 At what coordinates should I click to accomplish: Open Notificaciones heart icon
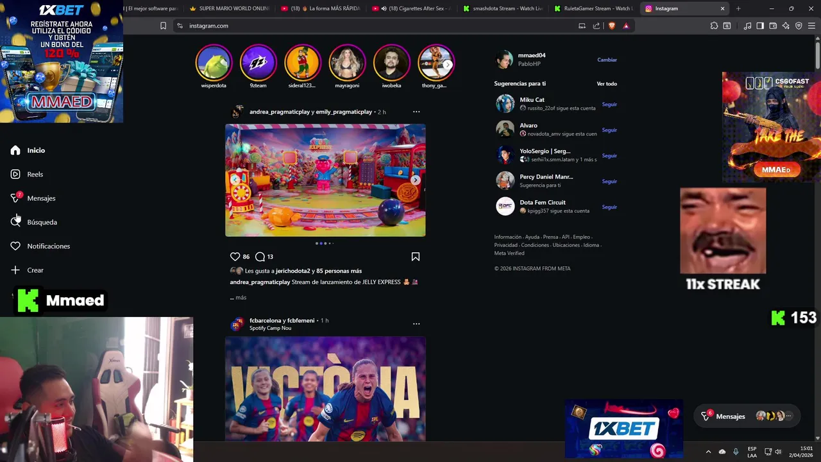click(x=15, y=246)
